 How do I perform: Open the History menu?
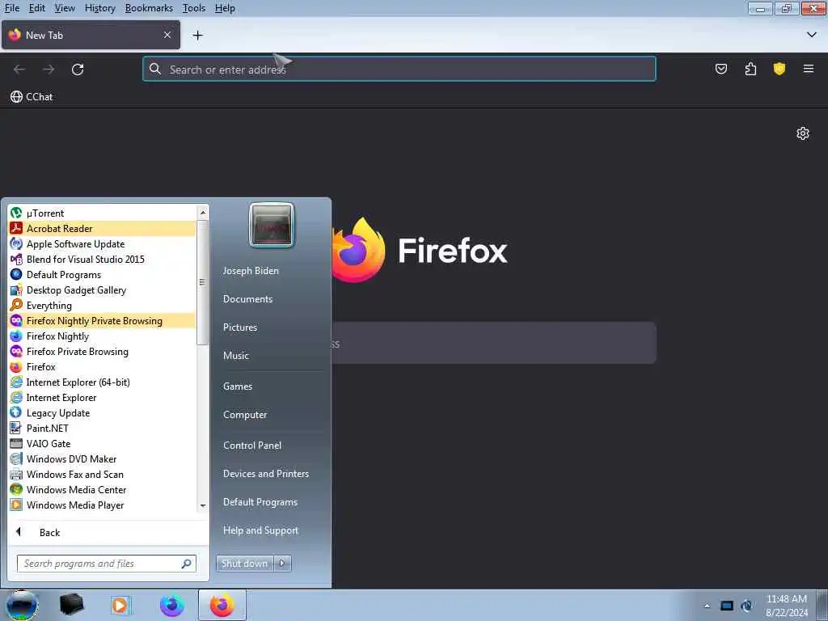(x=99, y=8)
